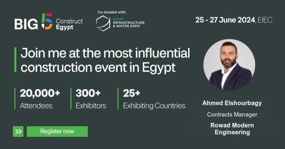Click Rowad Modern Engineering company name
The image size is (285, 149).
pyautogui.click(x=232, y=129)
